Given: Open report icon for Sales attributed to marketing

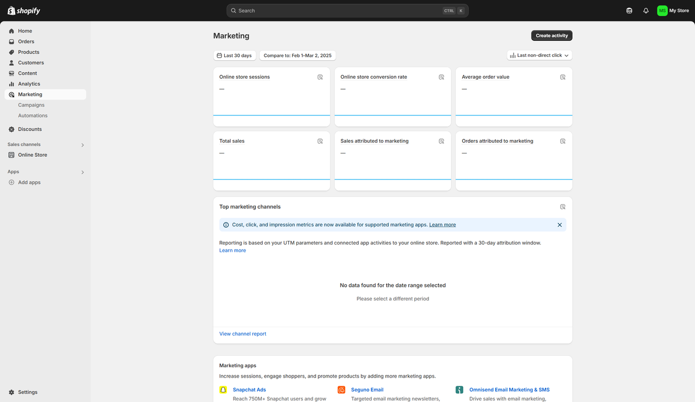Looking at the screenshot, I should coord(441,141).
